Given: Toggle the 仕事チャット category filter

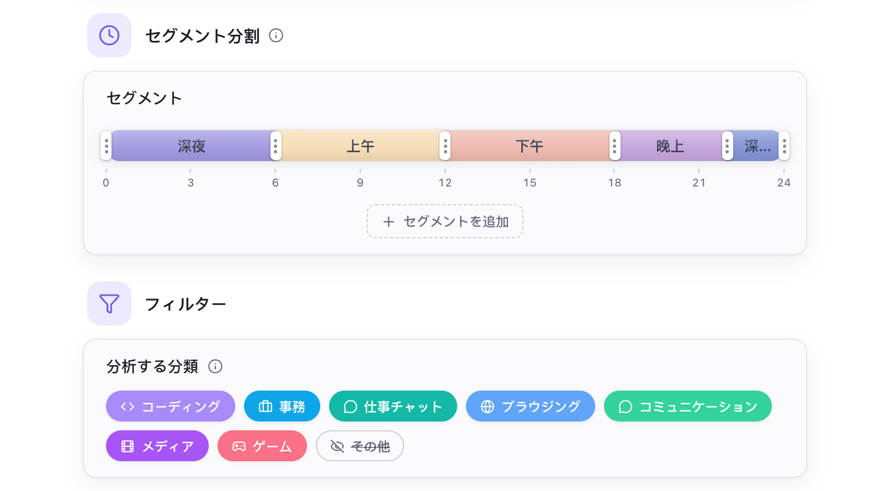Looking at the screenshot, I should tap(393, 406).
